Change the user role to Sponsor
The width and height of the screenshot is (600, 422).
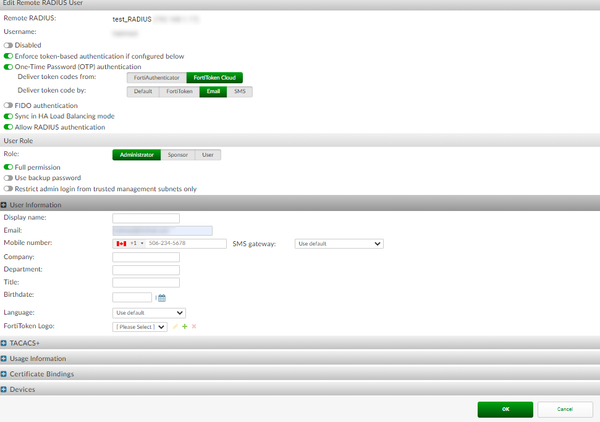coord(177,155)
